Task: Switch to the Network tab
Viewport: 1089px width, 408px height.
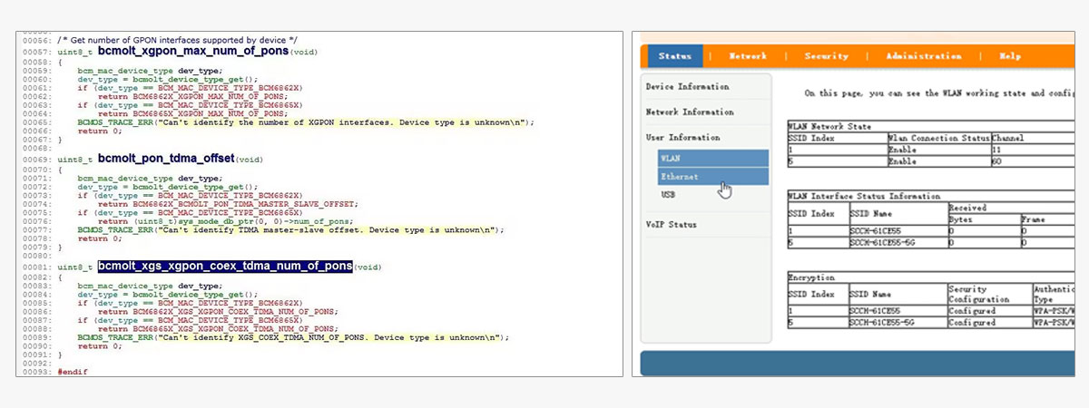Action: (748, 56)
